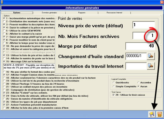Click the exit door icon at bottom
The height and width of the screenshot is (119, 164).
click(159, 114)
